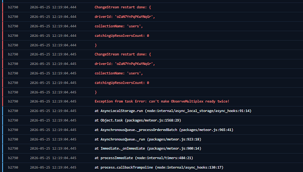This screenshot has height=172, width=303.
Task: Click 'at Immediate._onImmediate' stack trace line
Action: click(148, 148)
